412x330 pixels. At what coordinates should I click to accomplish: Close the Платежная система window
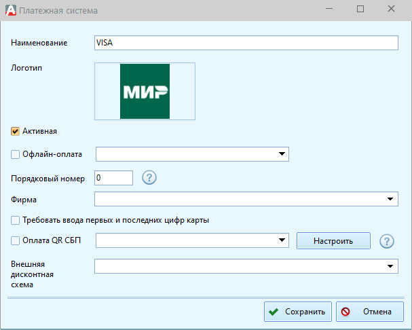point(391,9)
